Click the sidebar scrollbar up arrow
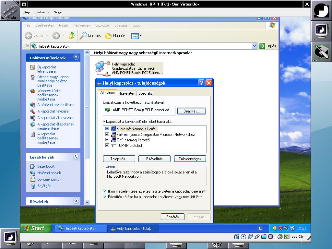The image size is (332, 249). pyautogui.click(x=87, y=52)
